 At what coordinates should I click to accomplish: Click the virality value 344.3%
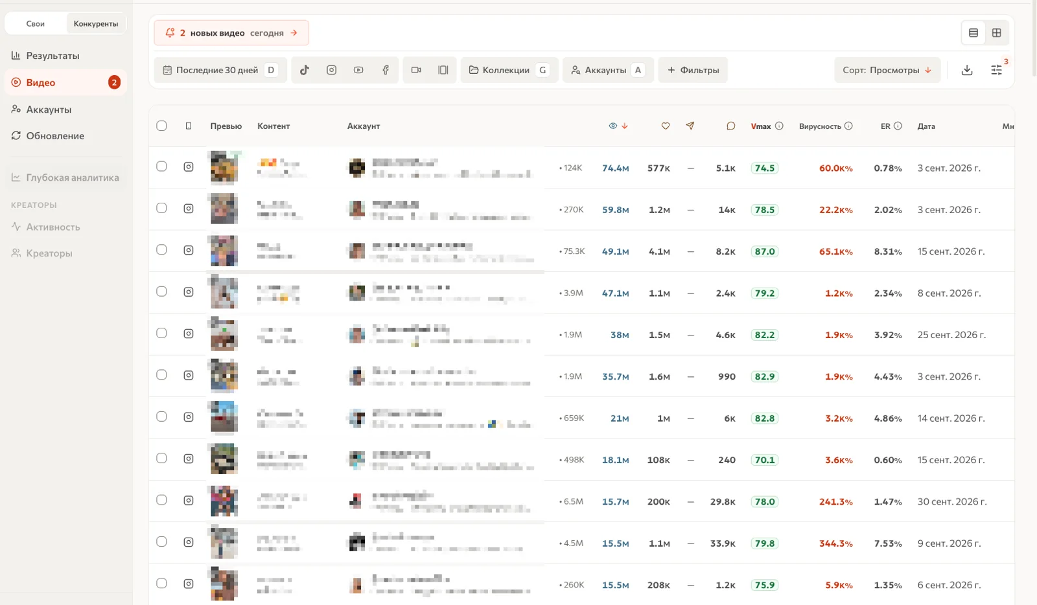tap(835, 543)
